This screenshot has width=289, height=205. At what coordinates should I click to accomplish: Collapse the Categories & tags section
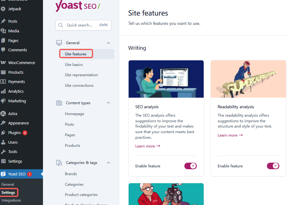(x=108, y=162)
